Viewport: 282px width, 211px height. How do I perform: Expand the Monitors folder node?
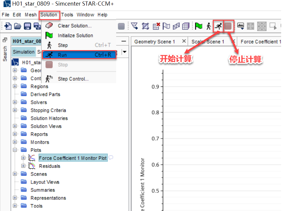[x=15, y=142]
